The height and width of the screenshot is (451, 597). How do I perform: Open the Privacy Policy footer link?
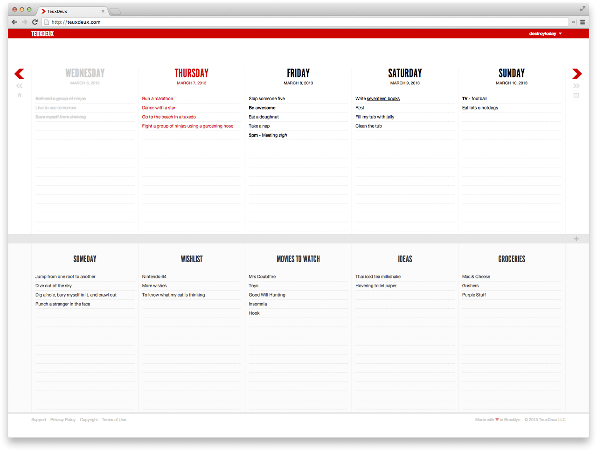coord(62,419)
